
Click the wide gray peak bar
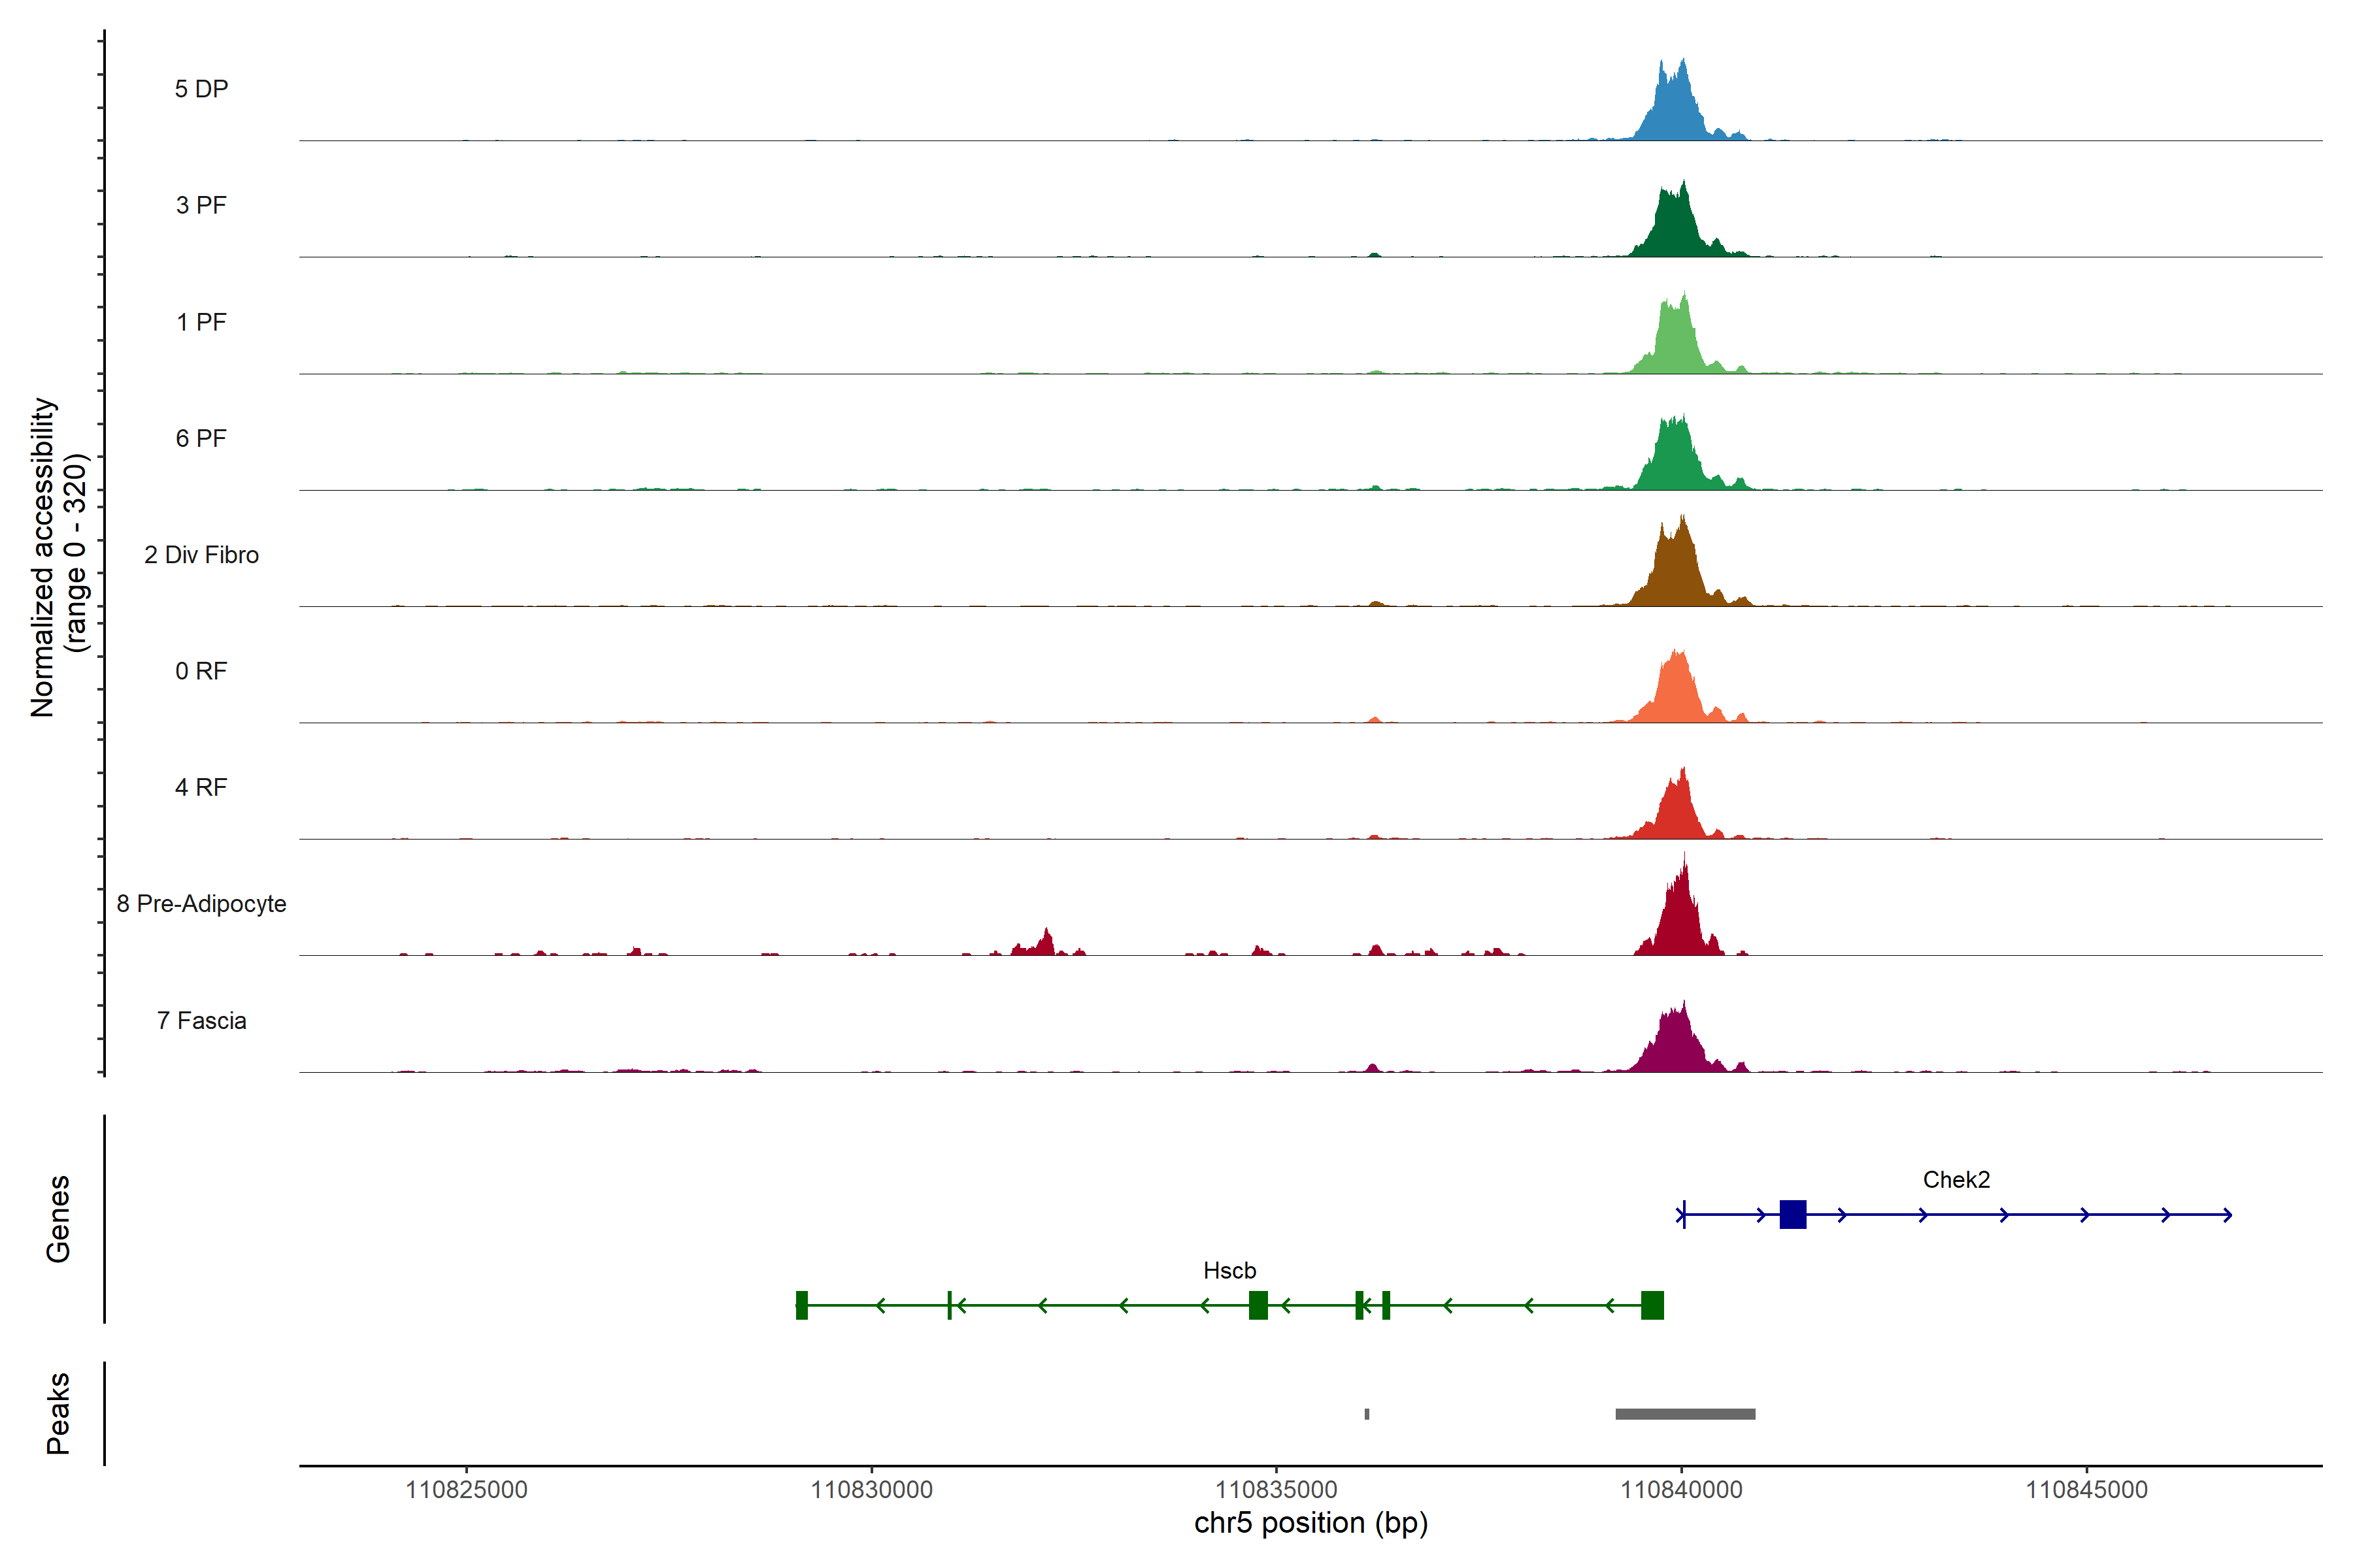(x=1685, y=1414)
